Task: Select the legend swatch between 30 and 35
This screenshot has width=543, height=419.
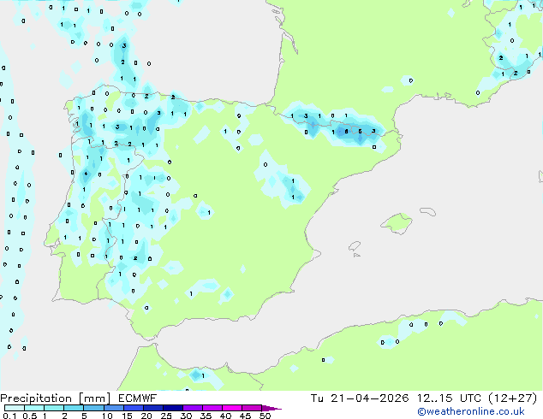Action: point(196,408)
